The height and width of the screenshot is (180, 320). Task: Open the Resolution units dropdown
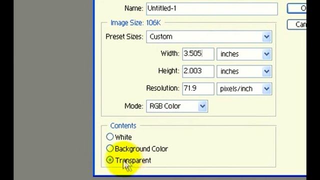click(x=244, y=89)
